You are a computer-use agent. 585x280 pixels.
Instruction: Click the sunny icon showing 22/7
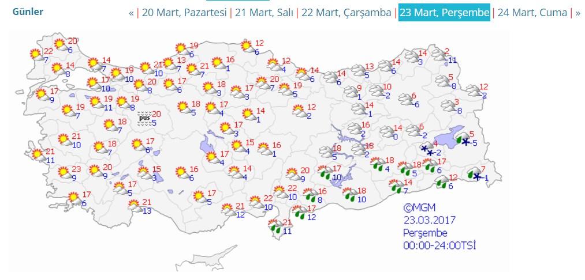tap(36, 55)
